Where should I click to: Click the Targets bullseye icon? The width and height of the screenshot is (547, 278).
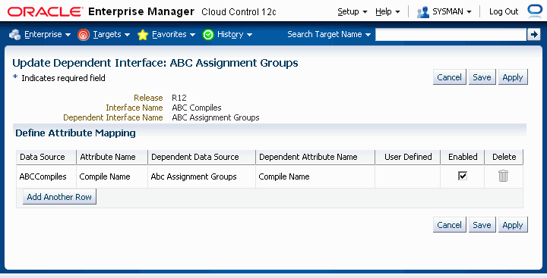[84, 35]
